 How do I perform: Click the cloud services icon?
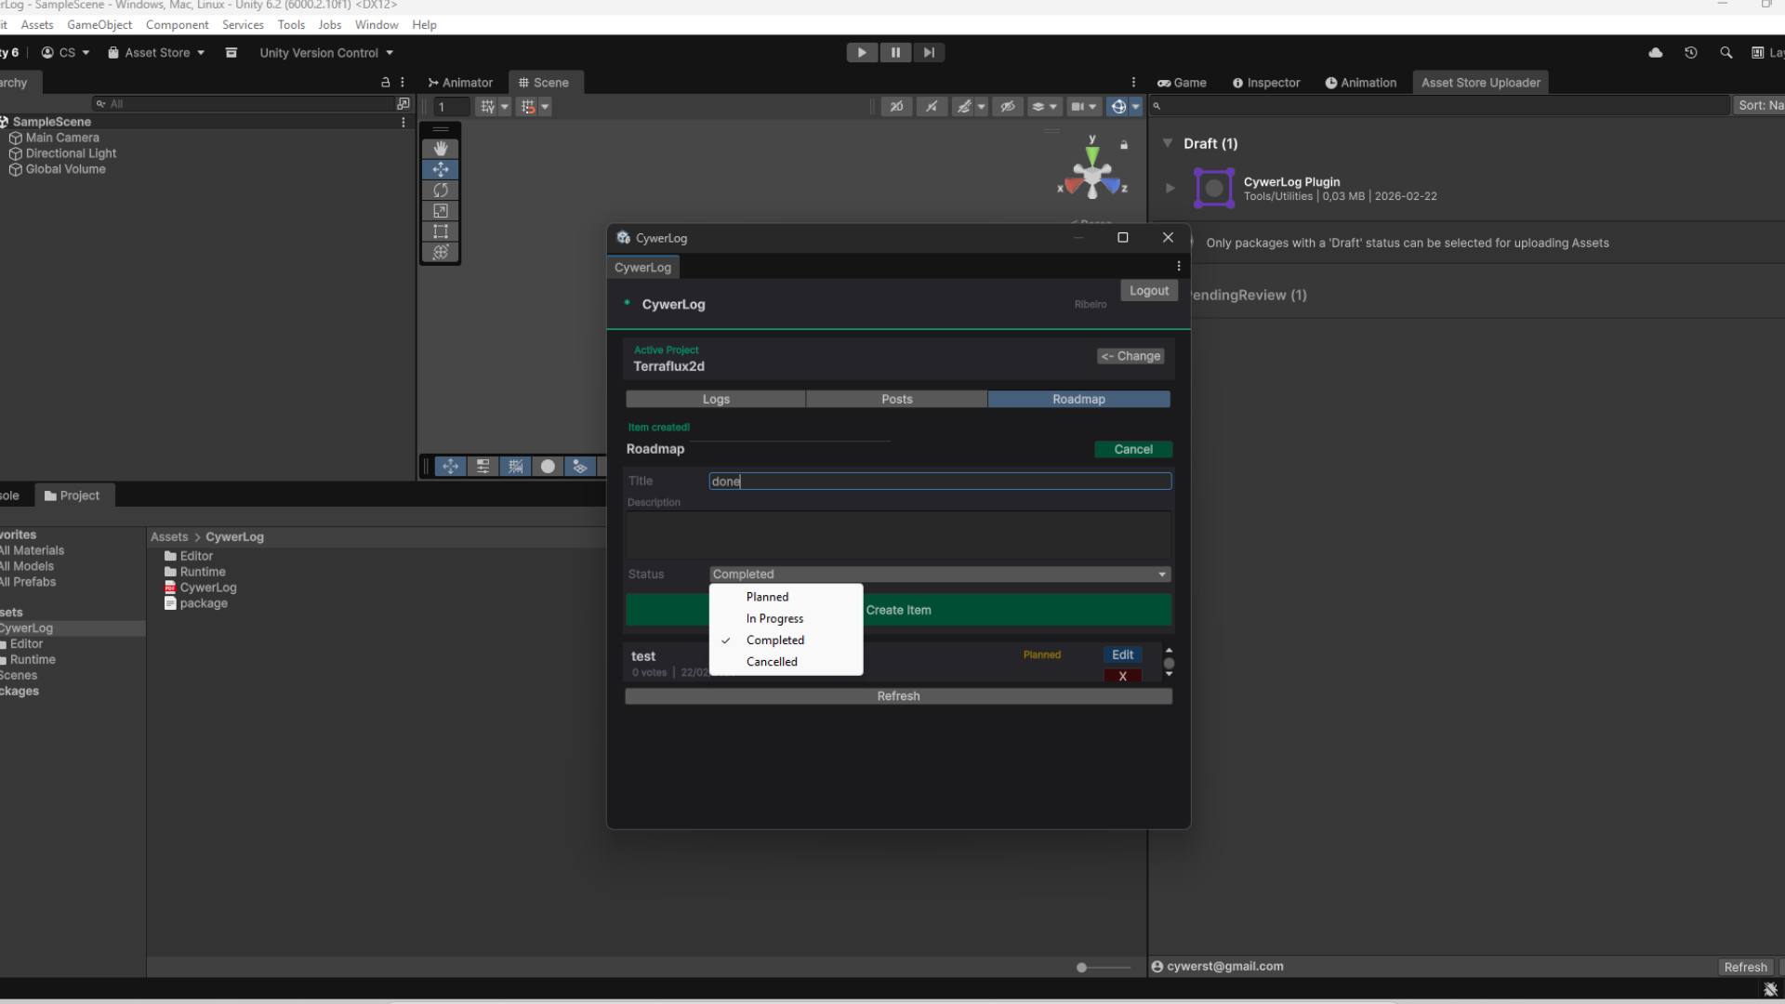(1656, 53)
